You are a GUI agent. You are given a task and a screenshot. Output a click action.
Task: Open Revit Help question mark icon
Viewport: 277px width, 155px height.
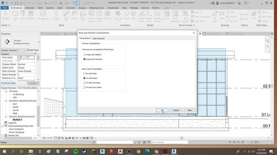[x=245, y=3]
